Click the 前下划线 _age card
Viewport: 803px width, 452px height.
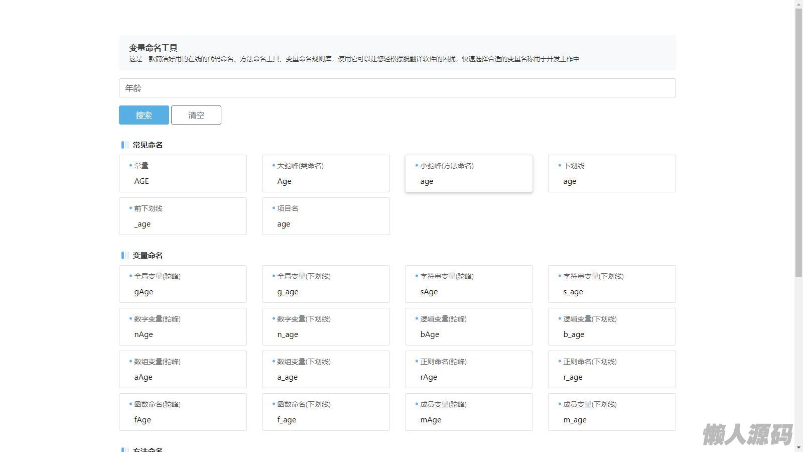click(183, 216)
